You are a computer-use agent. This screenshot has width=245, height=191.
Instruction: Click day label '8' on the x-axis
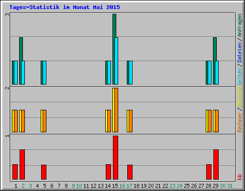66,186
